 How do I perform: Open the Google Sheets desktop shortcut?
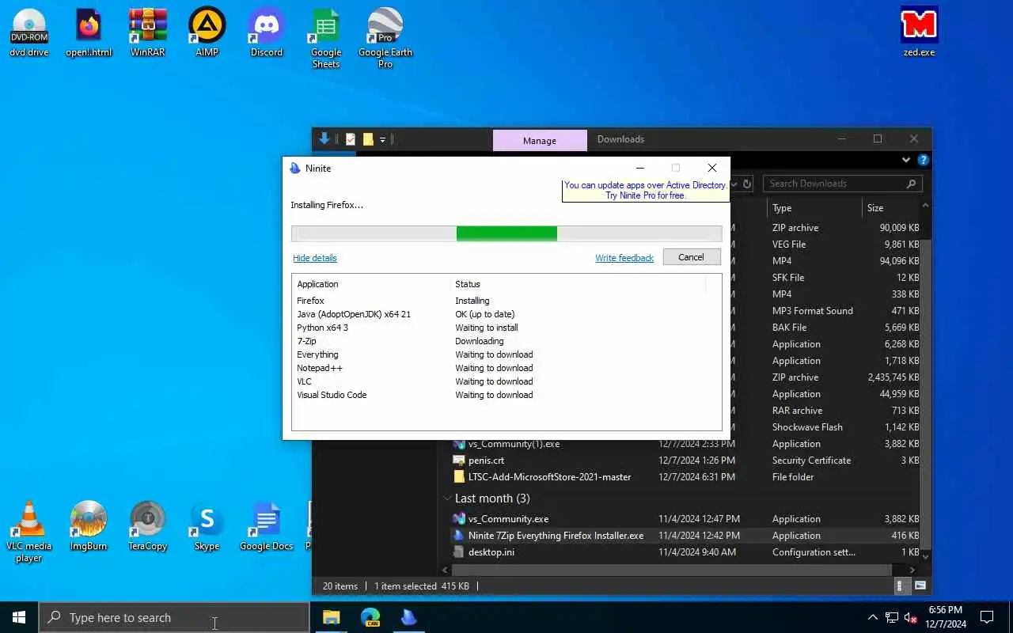pyautogui.click(x=326, y=39)
